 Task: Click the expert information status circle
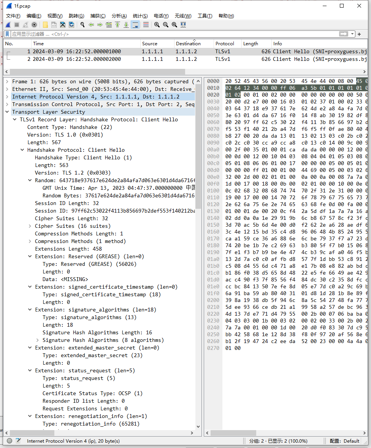tap(10, 441)
